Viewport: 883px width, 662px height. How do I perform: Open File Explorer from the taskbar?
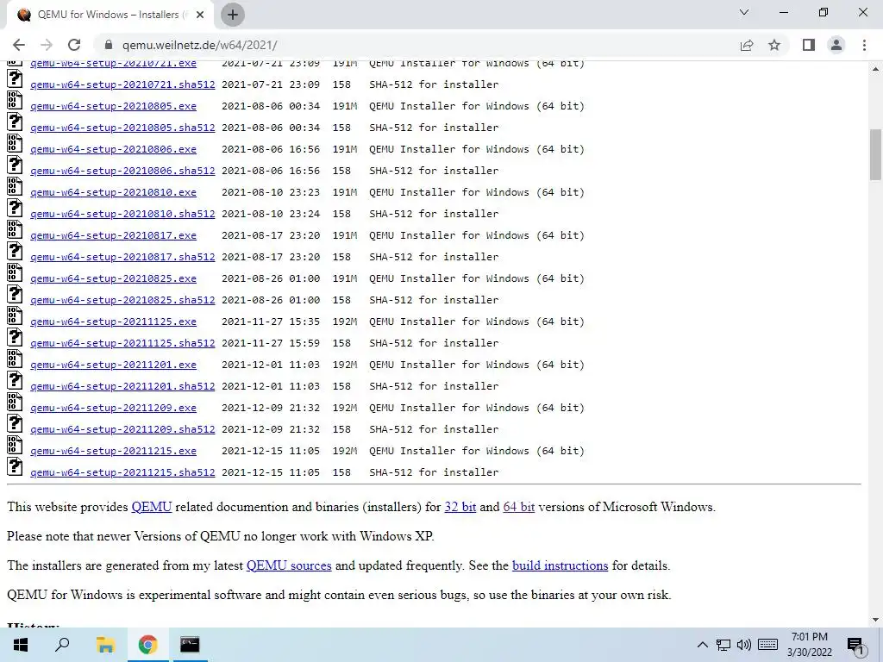[x=105, y=645]
